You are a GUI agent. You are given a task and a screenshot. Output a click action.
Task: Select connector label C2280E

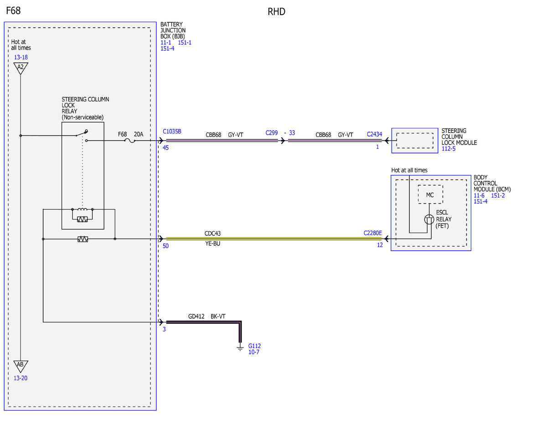[373, 233]
